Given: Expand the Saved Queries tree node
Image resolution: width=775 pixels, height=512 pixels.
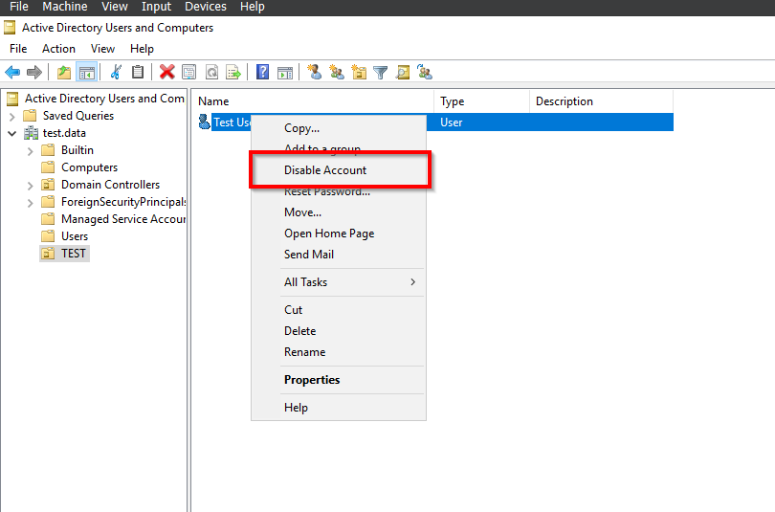Looking at the screenshot, I should pos(12,117).
